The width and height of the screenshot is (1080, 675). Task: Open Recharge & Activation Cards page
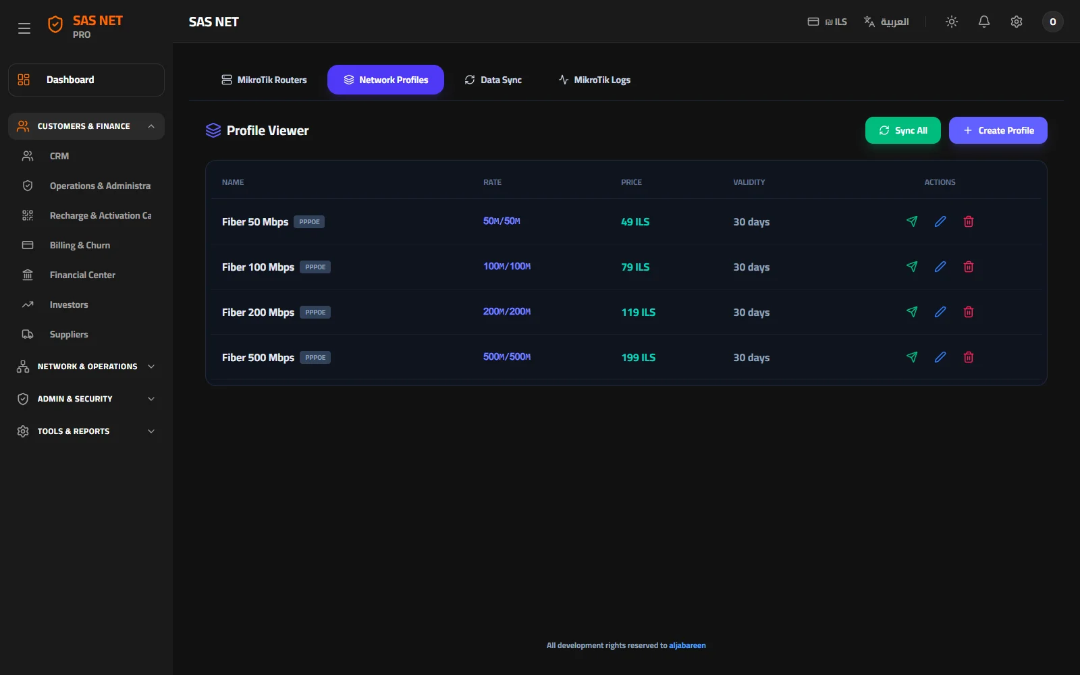(86, 215)
